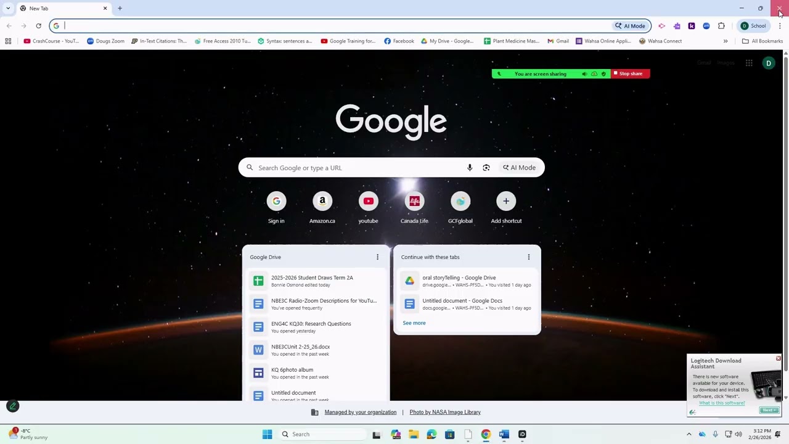The height and width of the screenshot is (444, 789).
Task: Close the New Tab browser tab
Action: pos(105,8)
